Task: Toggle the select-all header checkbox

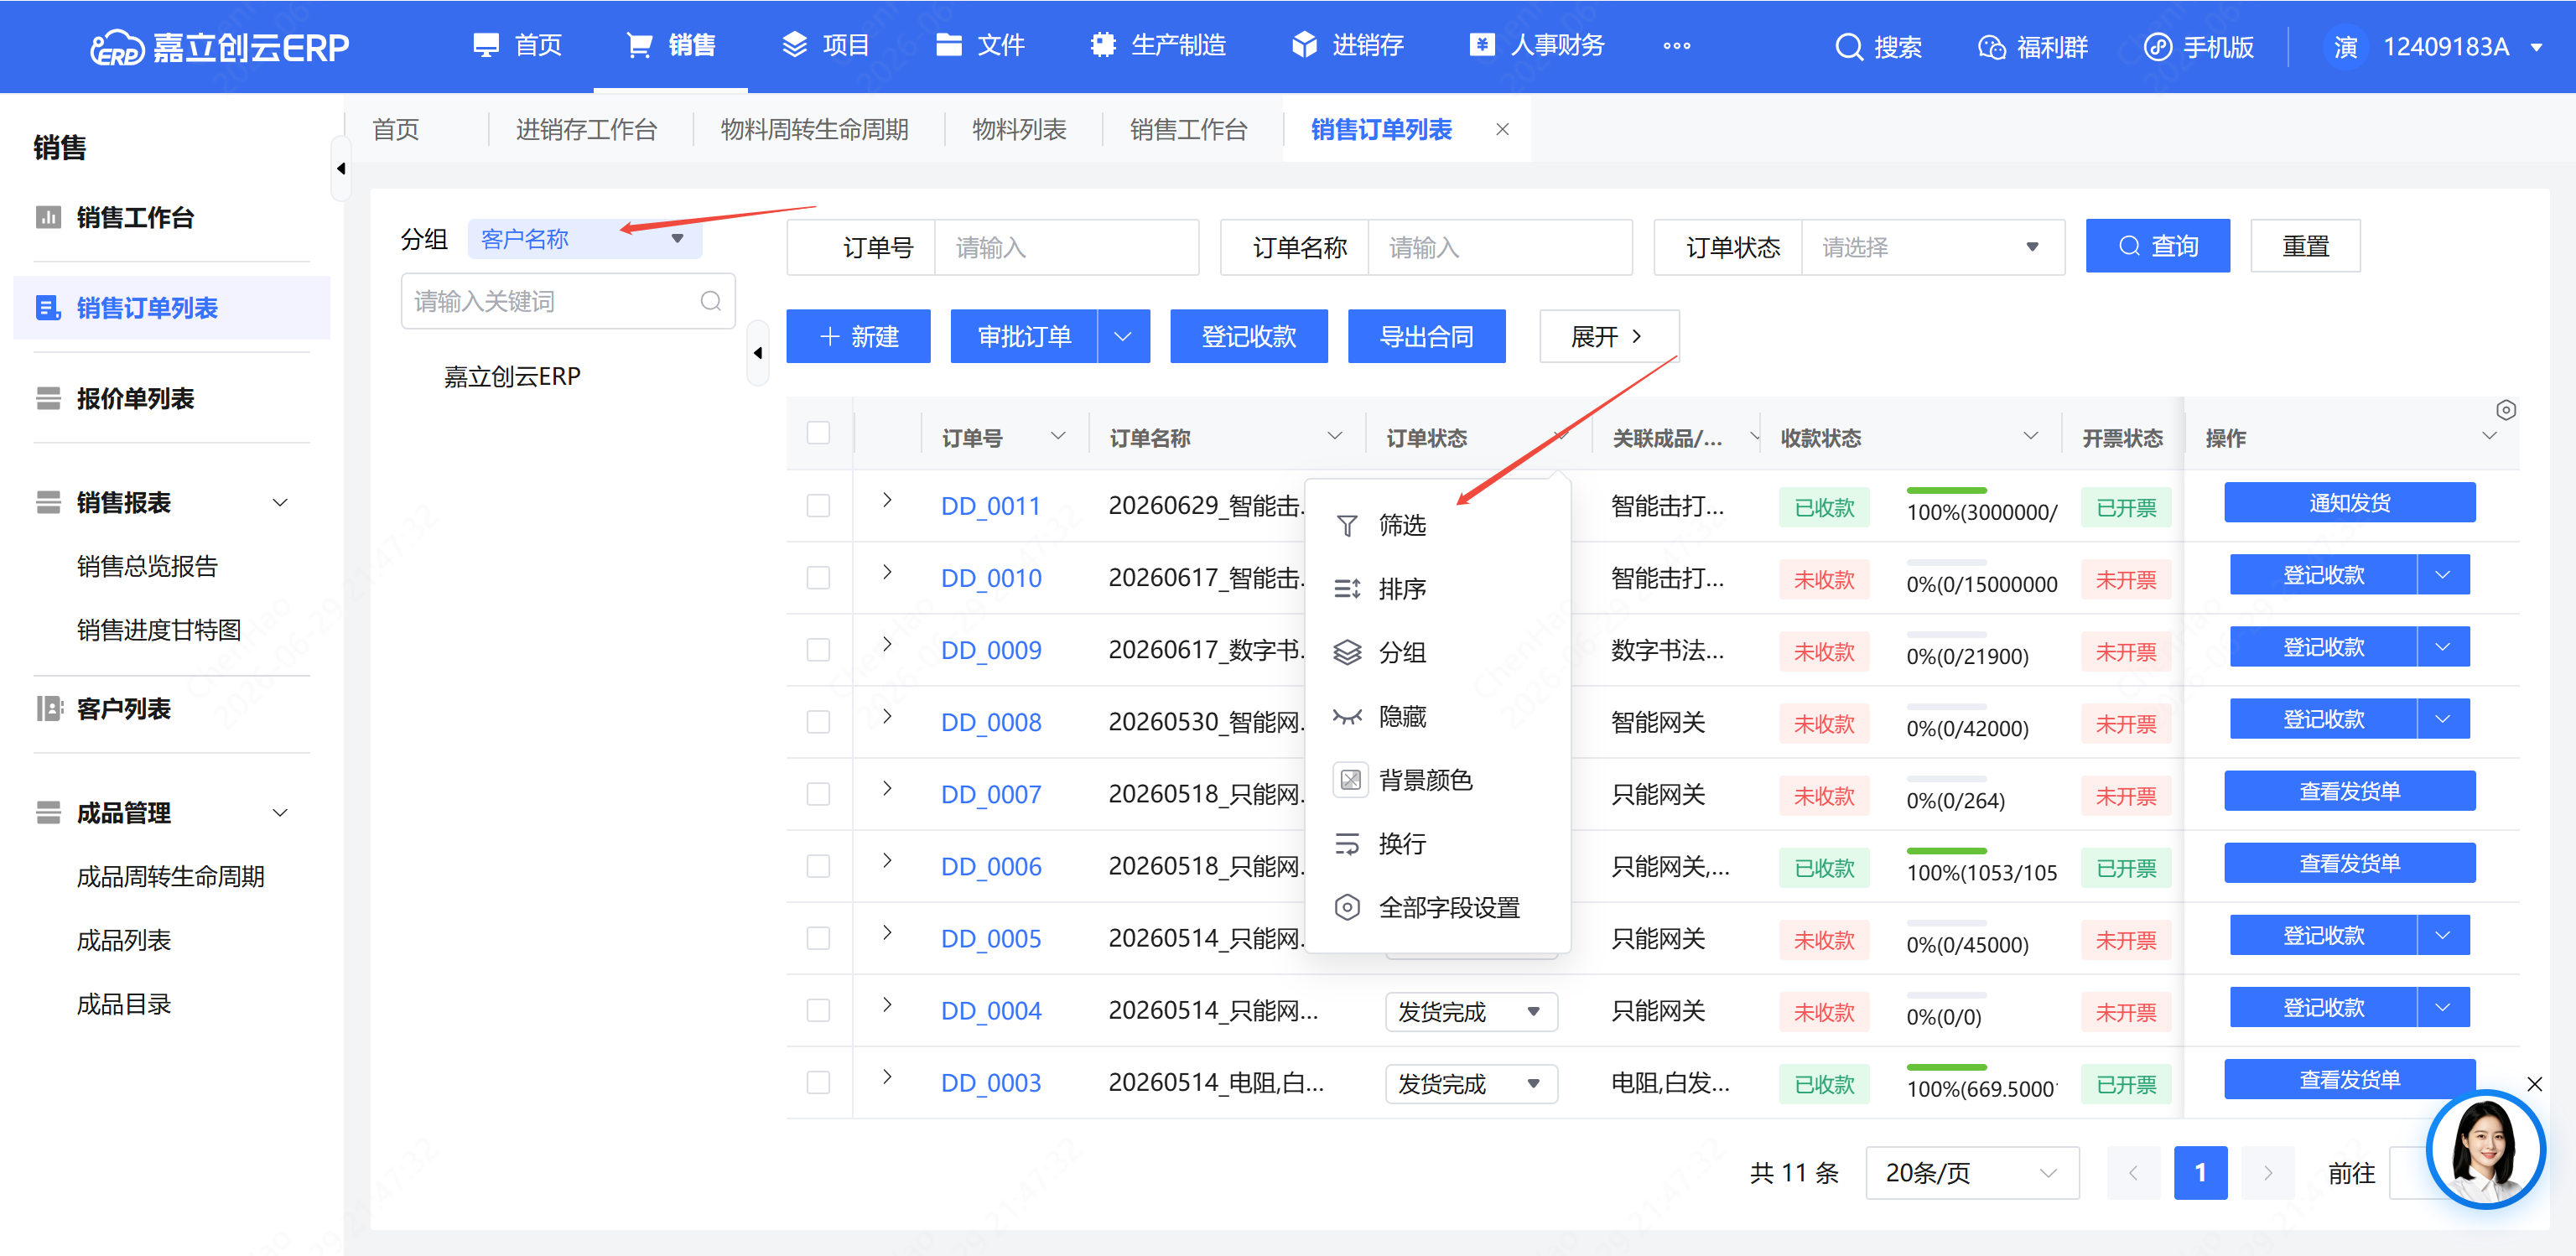Action: tap(818, 432)
